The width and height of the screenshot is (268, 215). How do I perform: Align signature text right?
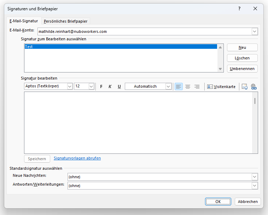point(197,87)
